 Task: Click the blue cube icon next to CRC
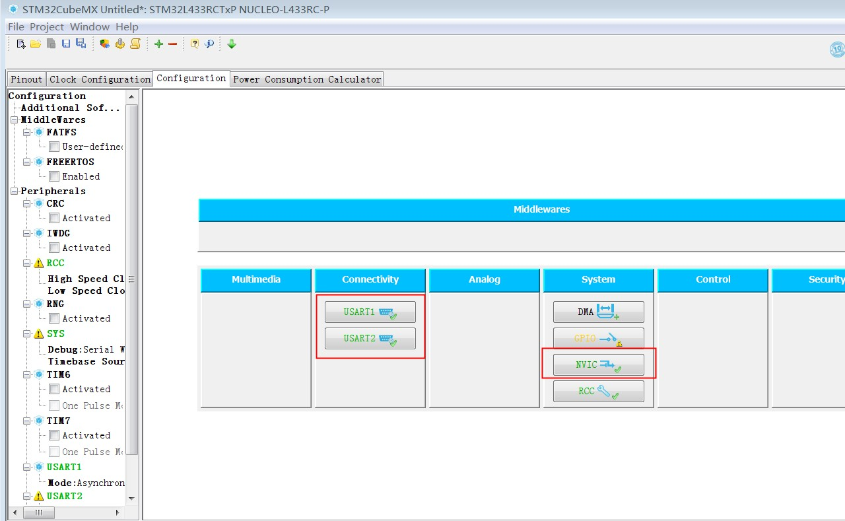[x=39, y=203]
